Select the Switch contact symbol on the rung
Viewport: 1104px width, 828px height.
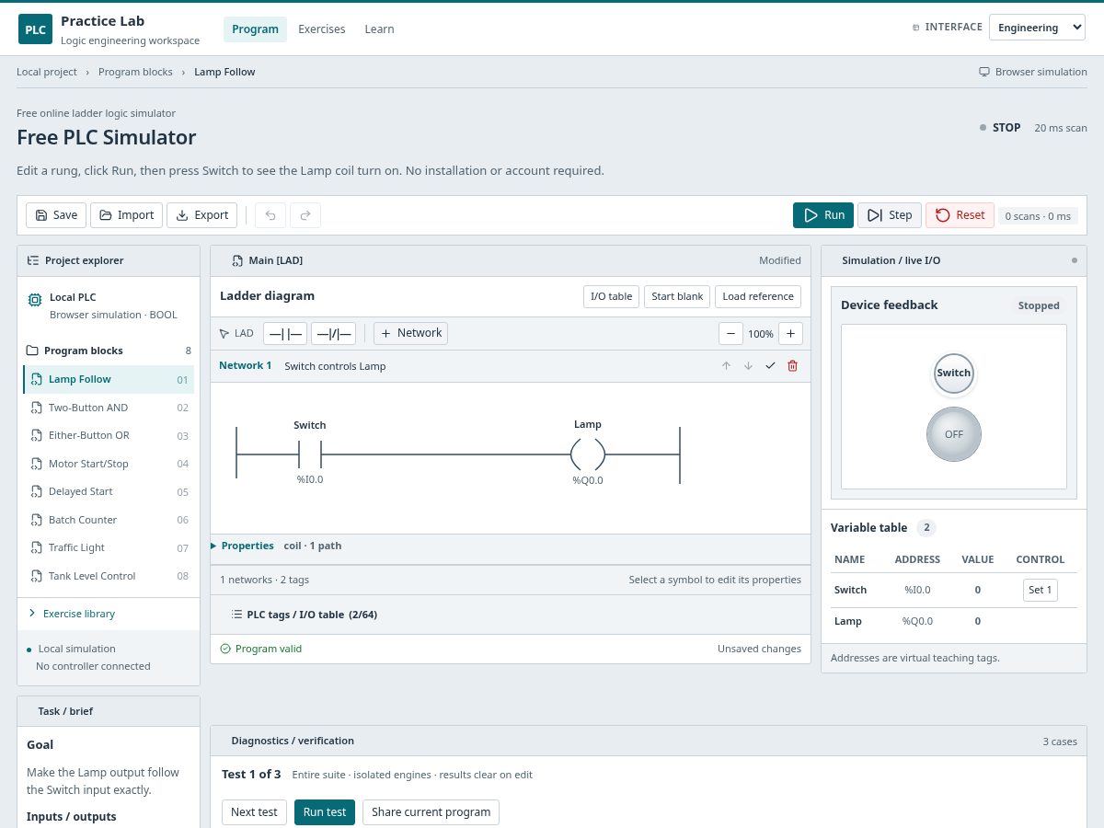pyautogui.click(x=310, y=454)
